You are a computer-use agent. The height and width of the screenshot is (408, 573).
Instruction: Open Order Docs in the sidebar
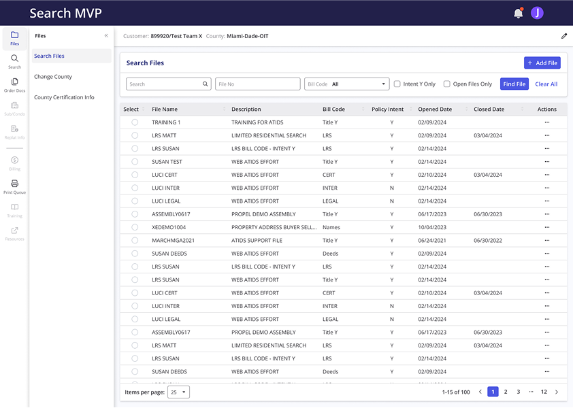click(x=14, y=85)
